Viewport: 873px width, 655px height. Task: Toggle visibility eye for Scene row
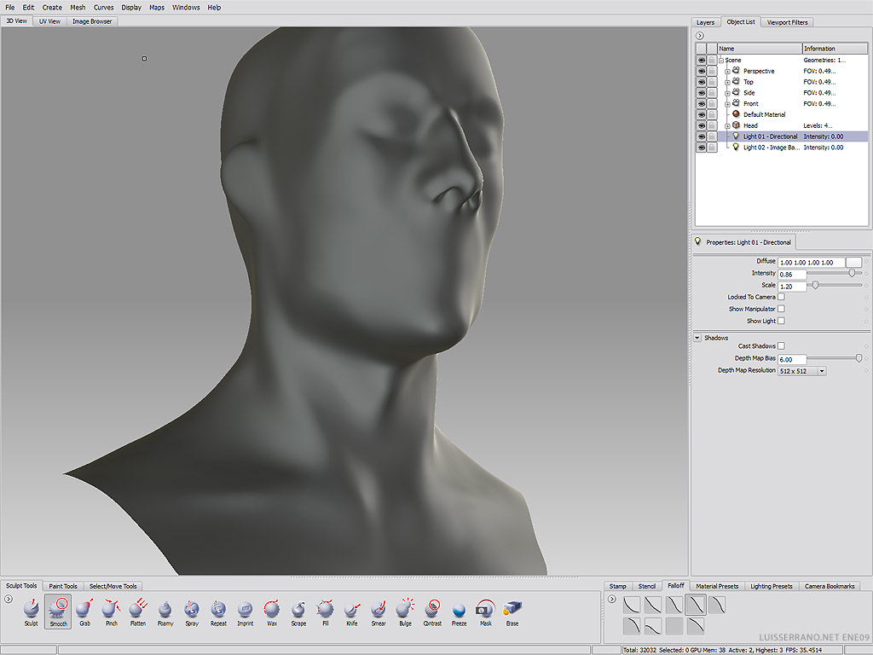[702, 61]
